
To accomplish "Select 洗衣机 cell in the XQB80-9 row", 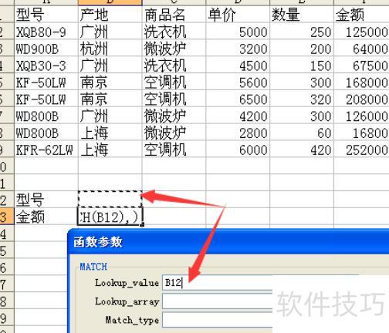I will tap(174, 31).
